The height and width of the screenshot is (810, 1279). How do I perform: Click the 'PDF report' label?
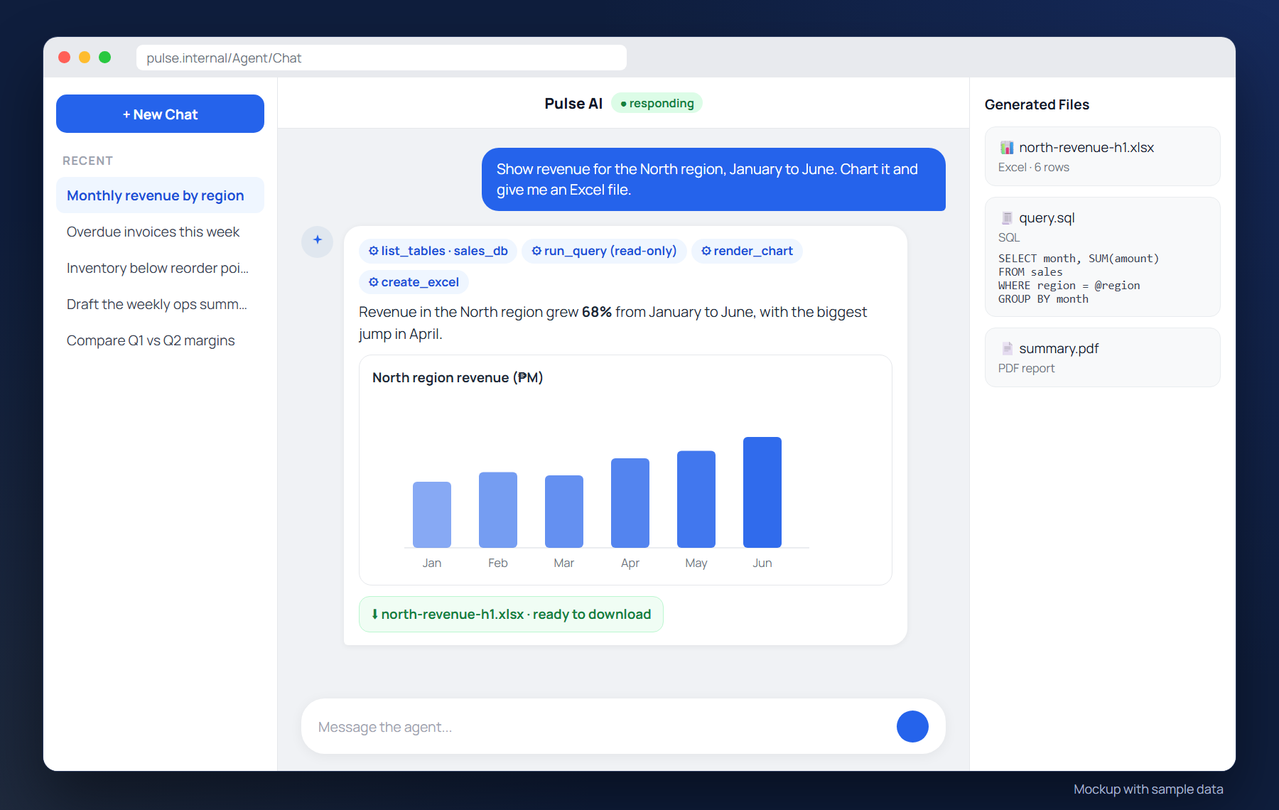1026,368
